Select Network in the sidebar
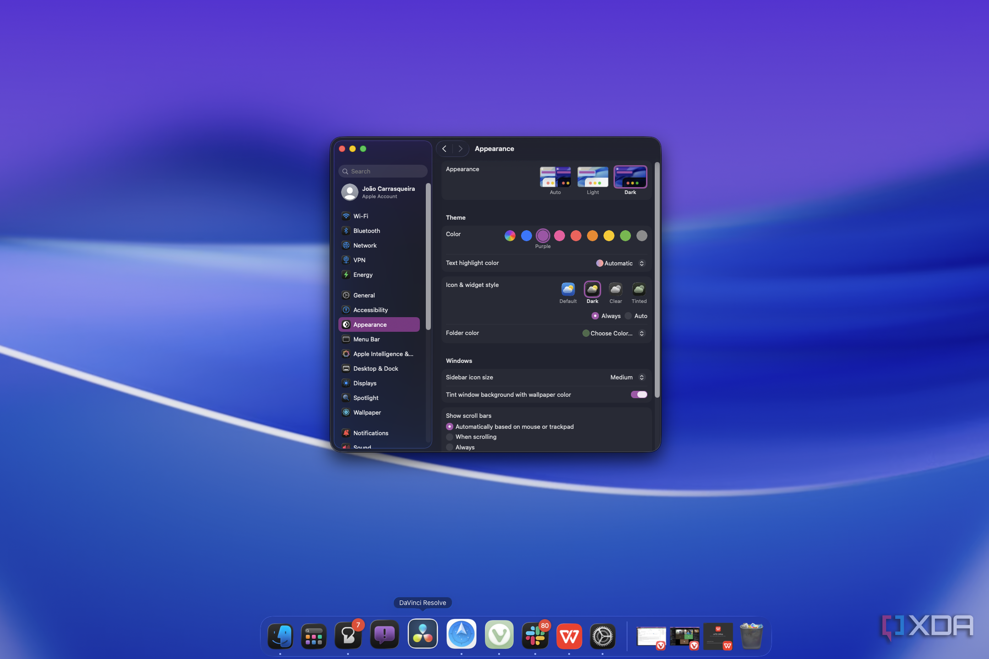This screenshot has height=659, width=989. point(379,245)
